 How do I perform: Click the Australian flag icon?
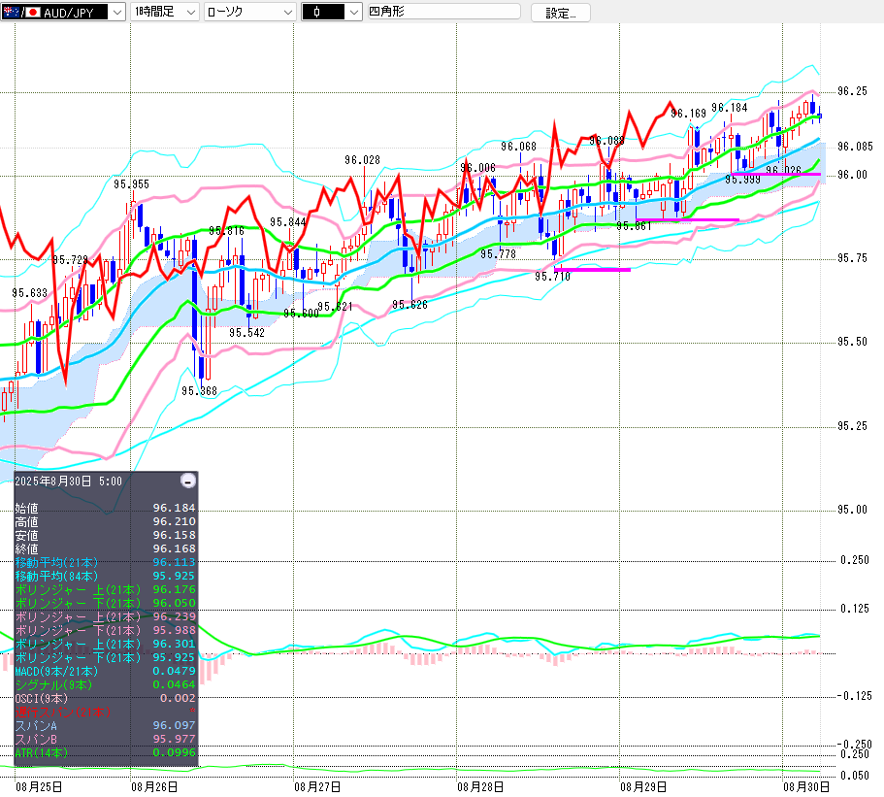point(11,12)
